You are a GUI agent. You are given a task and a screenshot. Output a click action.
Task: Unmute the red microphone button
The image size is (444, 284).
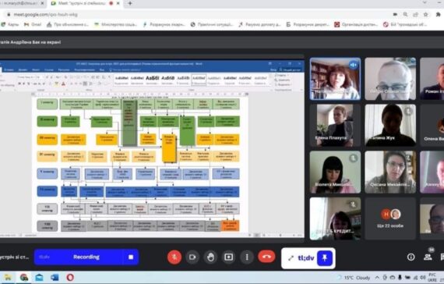174,257
